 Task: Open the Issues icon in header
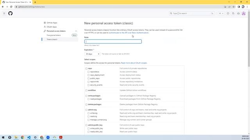coord(228,14)
